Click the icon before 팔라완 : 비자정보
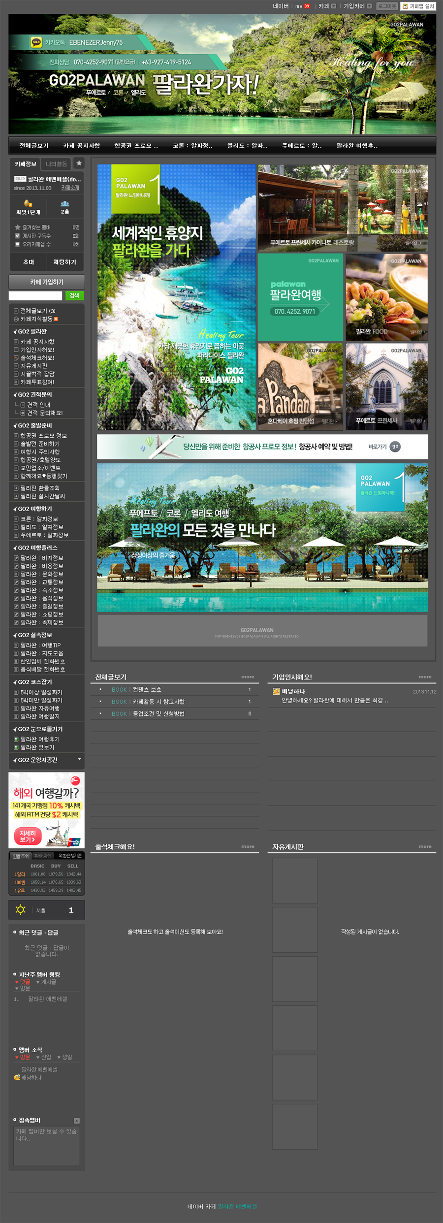This screenshot has height=1223, width=443. click(16, 558)
